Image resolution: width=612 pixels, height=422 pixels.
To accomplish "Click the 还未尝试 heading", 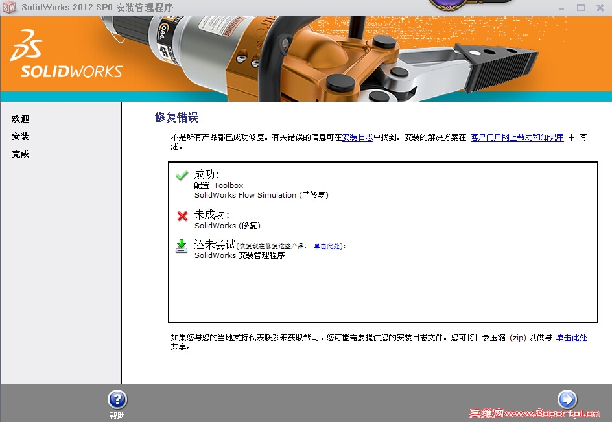I will pos(215,244).
